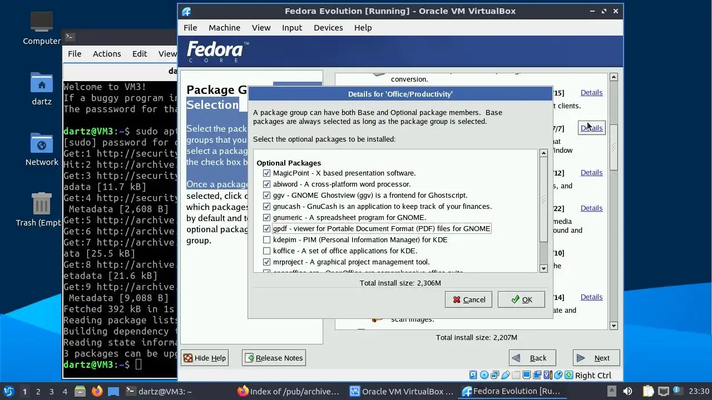Open the Actions menu in the terminal window
The image size is (712, 400).
click(107, 53)
